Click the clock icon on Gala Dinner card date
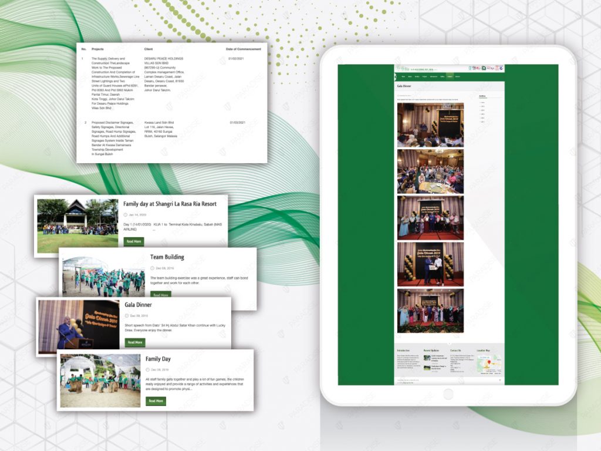 click(x=127, y=315)
